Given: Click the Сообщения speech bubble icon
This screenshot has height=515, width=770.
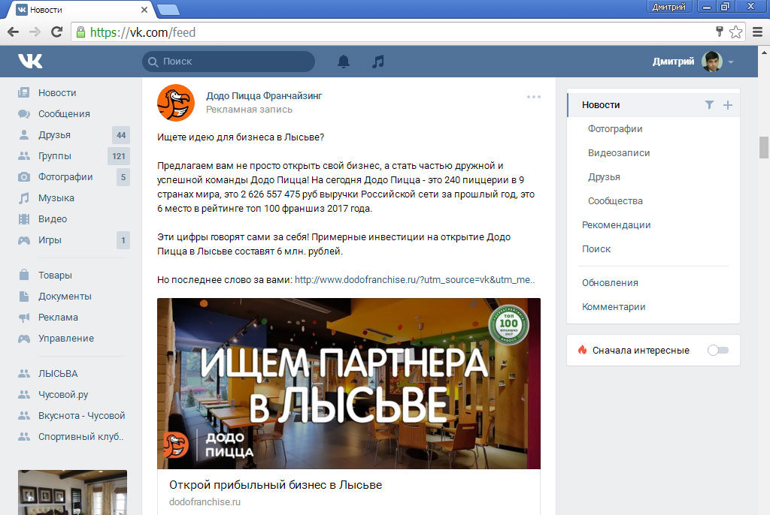Looking at the screenshot, I should click(x=23, y=114).
